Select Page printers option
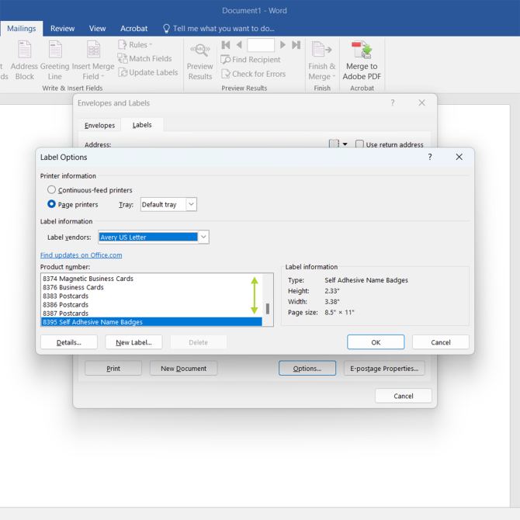 pos(51,204)
